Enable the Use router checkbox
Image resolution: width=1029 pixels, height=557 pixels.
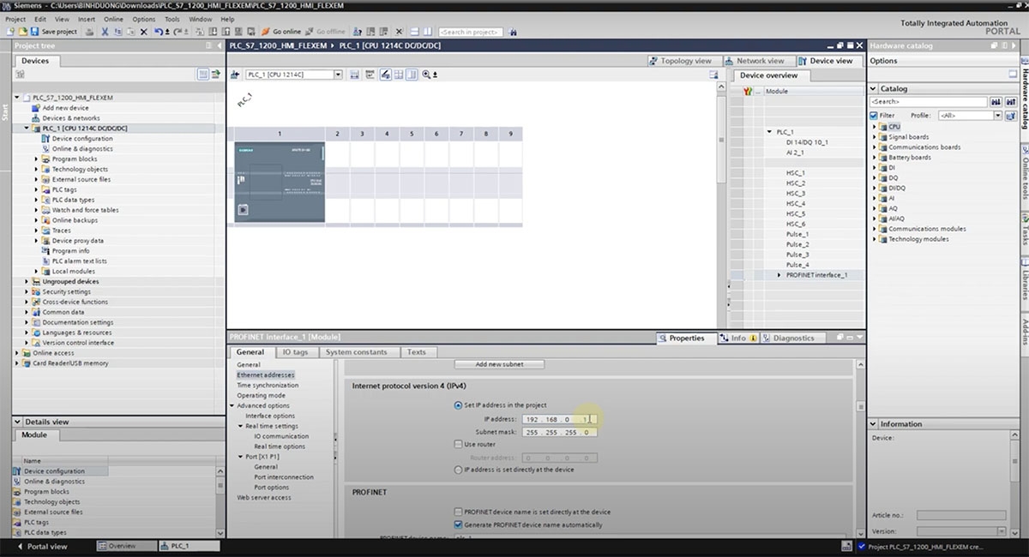coord(458,445)
